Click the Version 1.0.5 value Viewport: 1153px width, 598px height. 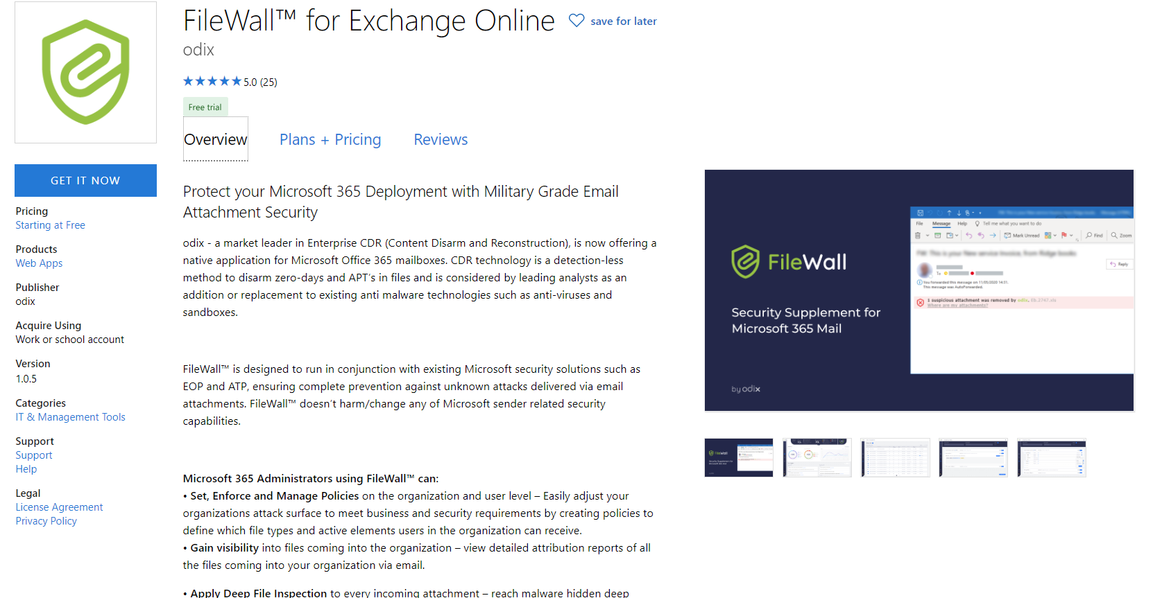coord(26,379)
